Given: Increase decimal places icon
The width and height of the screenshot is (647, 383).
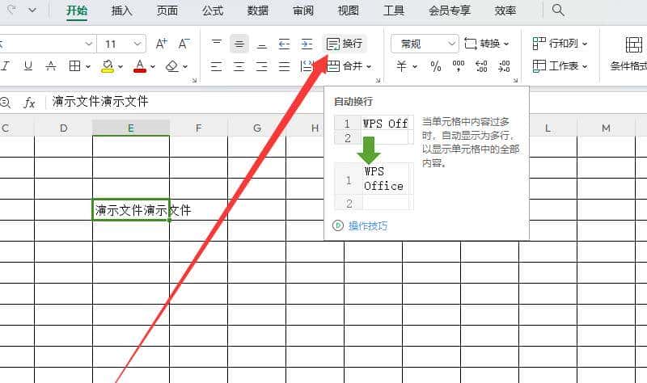Looking at the screenshot, I should [481, 66].
